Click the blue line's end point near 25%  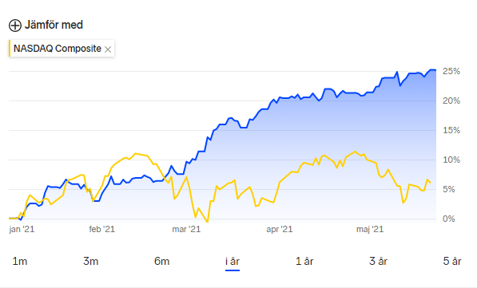click(435, 70)
